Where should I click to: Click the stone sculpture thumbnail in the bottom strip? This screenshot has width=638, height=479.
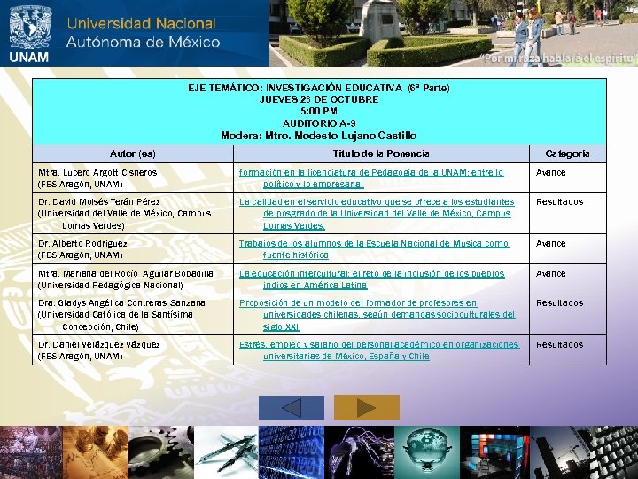[31, 452]
